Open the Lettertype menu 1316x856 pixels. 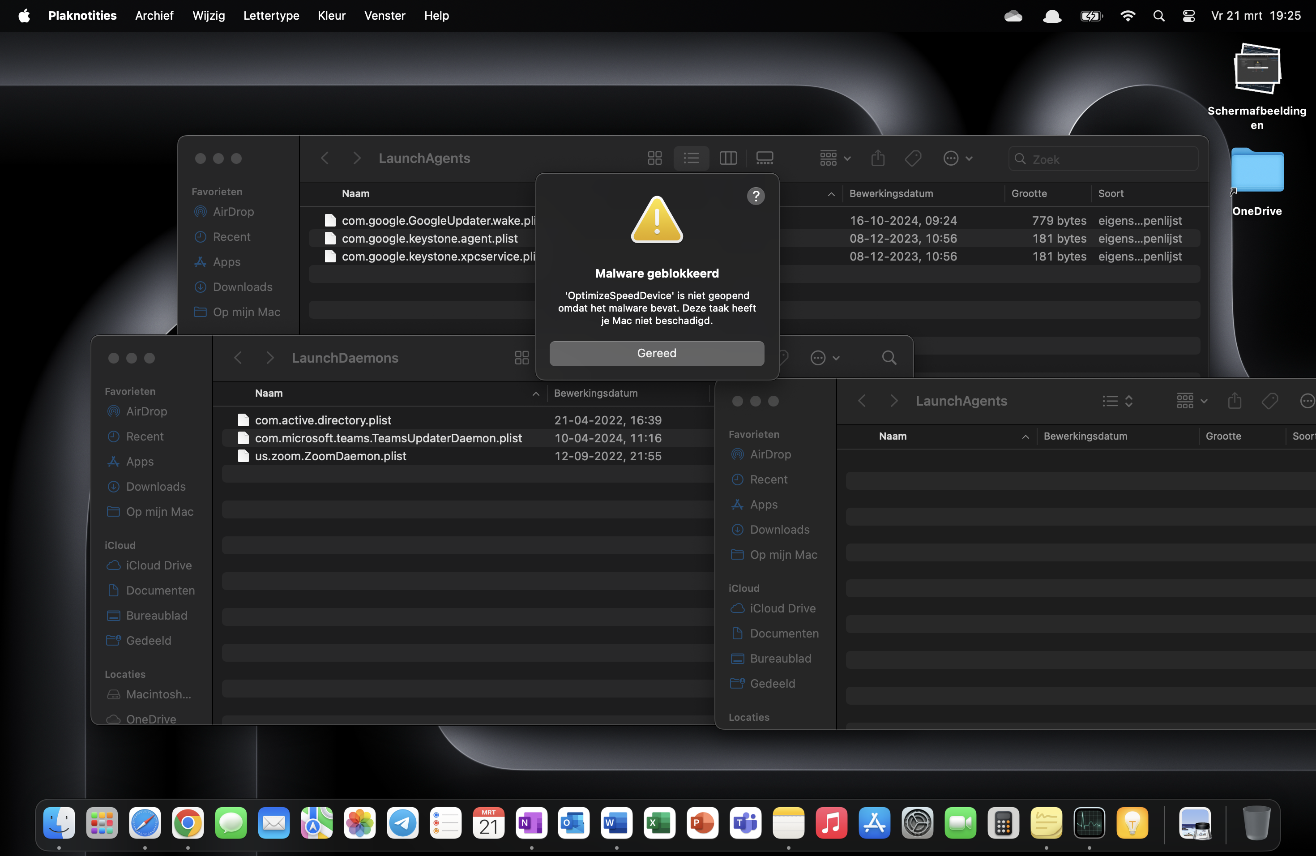(271, 16)
